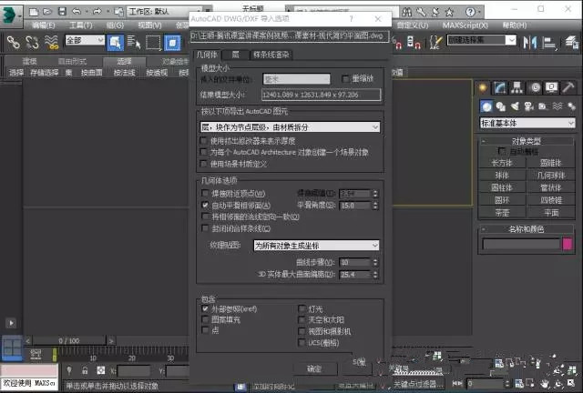Image resolution: width=583 pixels, height=393 pixels.
Task: Click the star favorites icon
Action: click(x=449, y=12)
